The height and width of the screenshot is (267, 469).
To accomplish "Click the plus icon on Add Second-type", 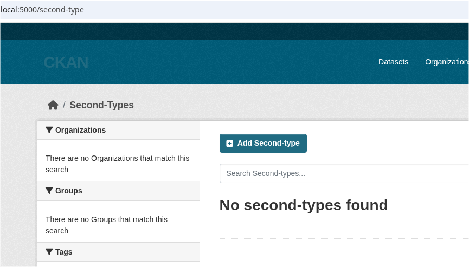I will pyautogui.click(x=230, y=144).
